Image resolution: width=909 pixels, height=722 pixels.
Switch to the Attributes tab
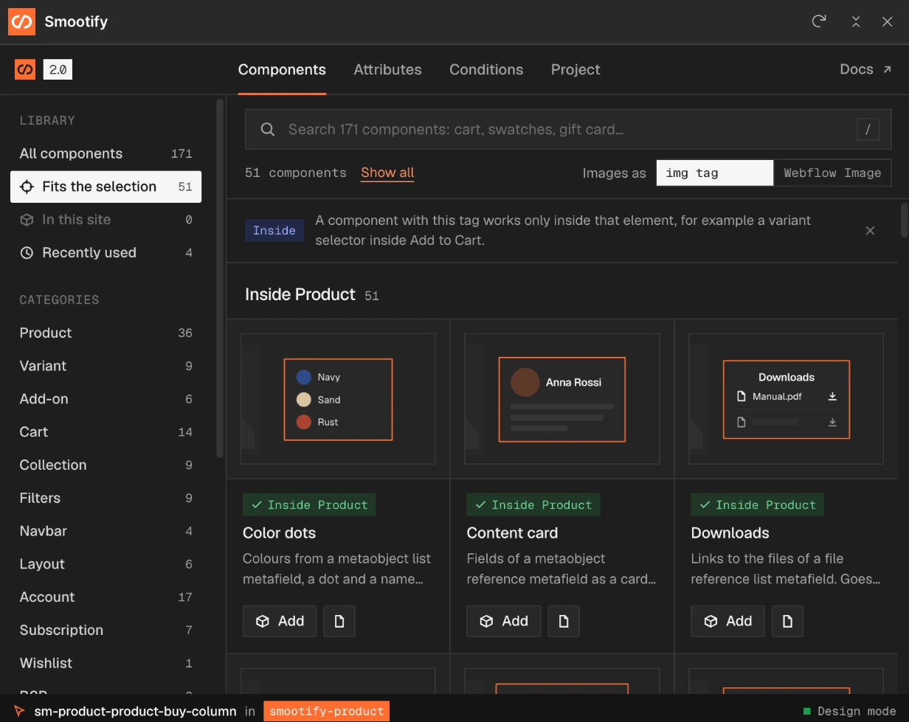387,69
